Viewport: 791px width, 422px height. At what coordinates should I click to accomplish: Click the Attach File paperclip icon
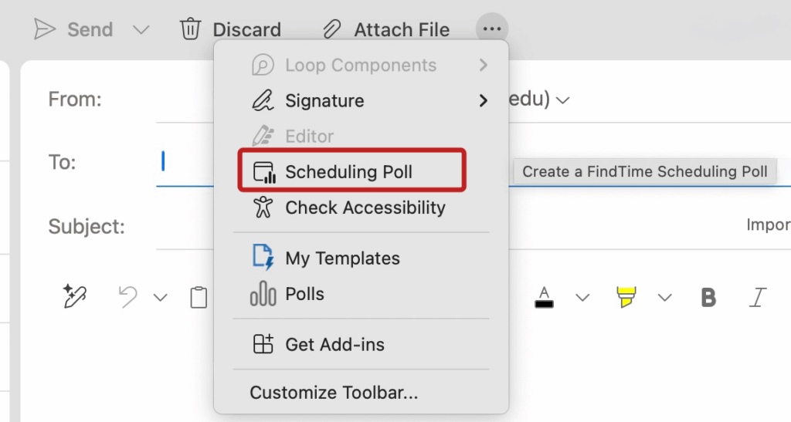332,29
